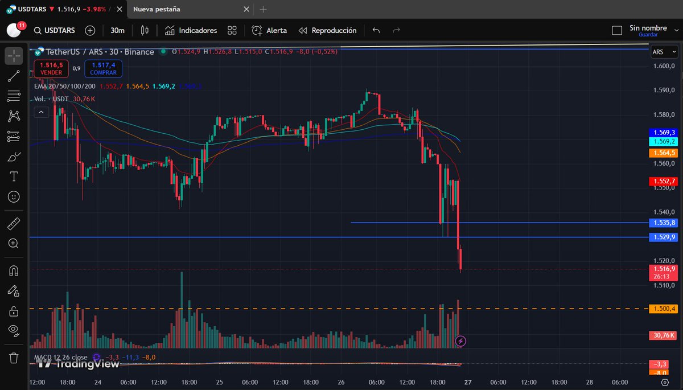Select the zoom in tool

14,244
